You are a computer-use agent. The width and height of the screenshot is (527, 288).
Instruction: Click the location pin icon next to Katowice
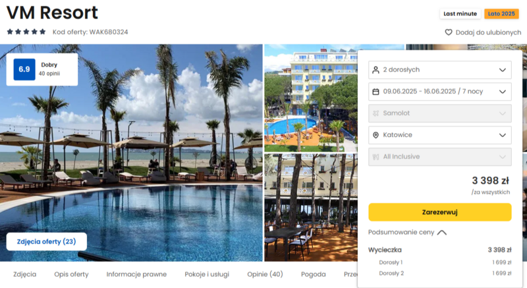[x=375, y=134]
